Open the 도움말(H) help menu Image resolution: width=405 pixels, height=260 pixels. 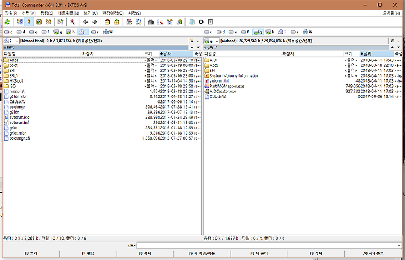tap(391, 13)
